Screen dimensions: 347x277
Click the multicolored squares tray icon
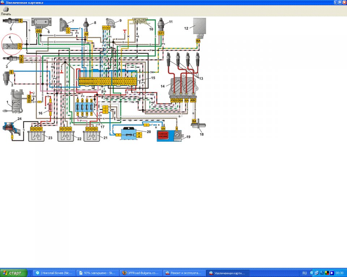[x=327, y=273]
